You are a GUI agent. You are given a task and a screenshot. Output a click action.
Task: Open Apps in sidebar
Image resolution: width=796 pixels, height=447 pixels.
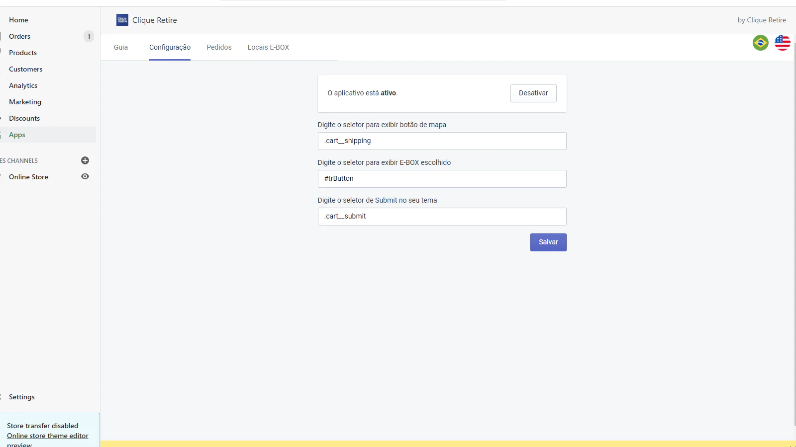[48, 135]
